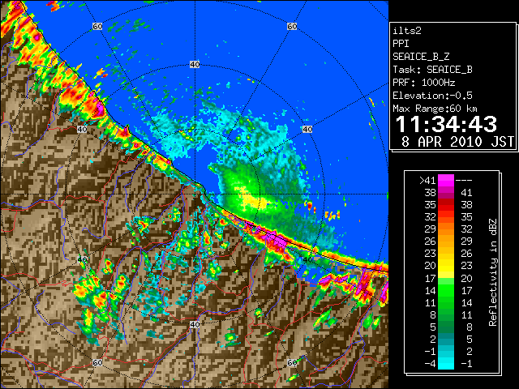Click the 'ilts2' site name text
The height and width of the screenshot is (389, 519).
click(407, 31)
